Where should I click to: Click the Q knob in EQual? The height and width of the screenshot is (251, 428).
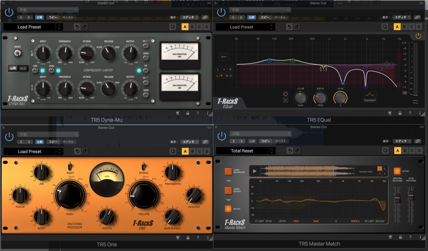340,98
